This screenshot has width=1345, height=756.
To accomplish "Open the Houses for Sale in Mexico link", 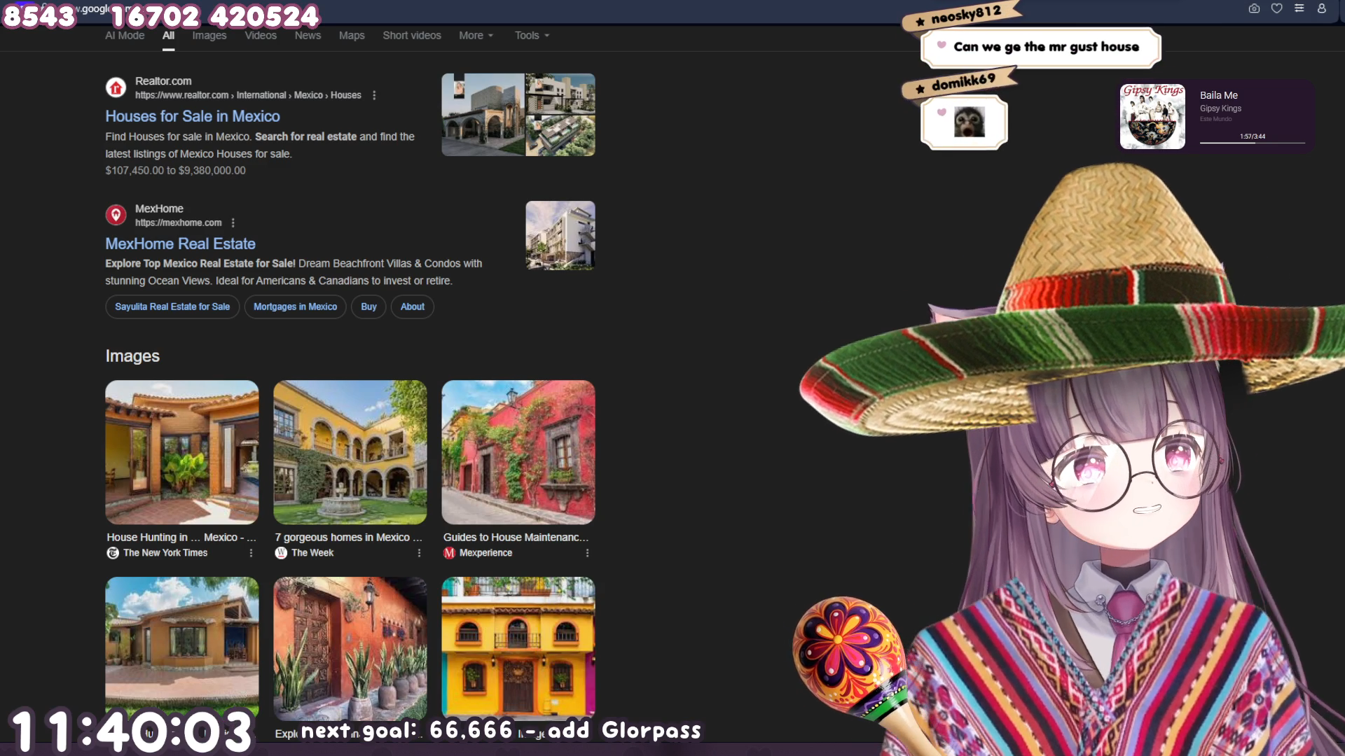I will 193,116.
